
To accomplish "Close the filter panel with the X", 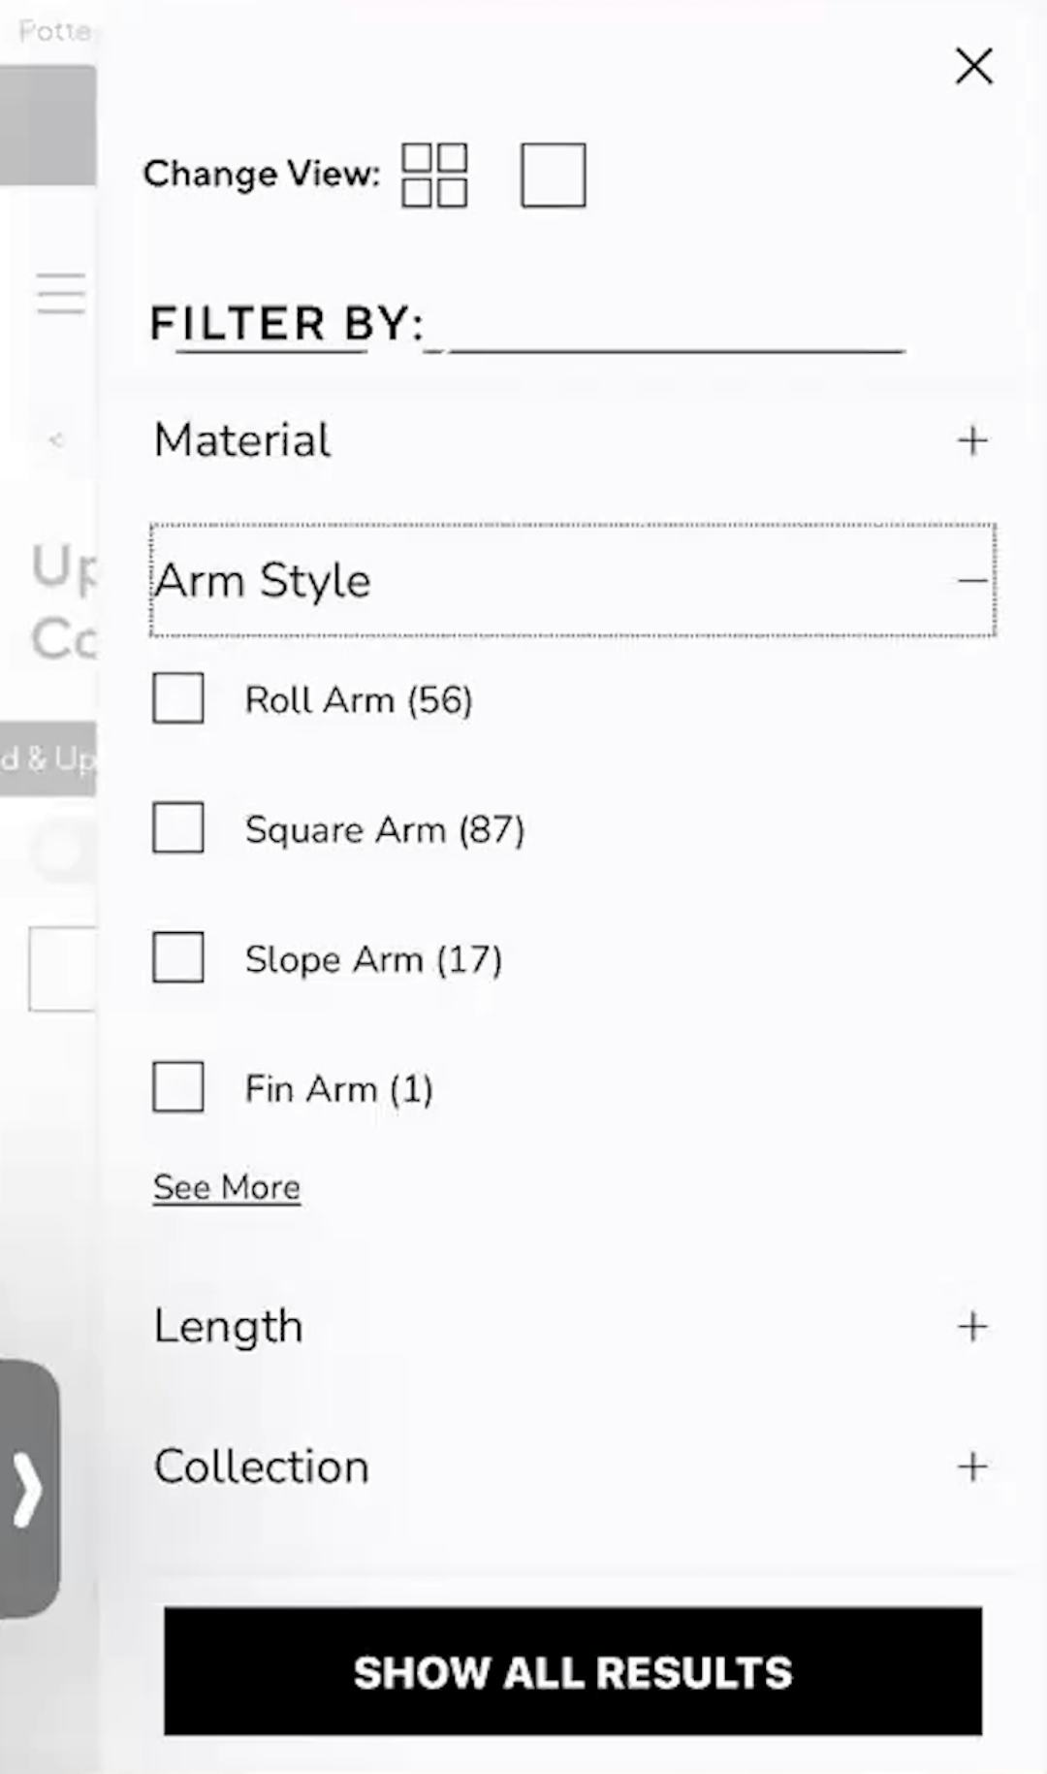I will pos(973,66).
